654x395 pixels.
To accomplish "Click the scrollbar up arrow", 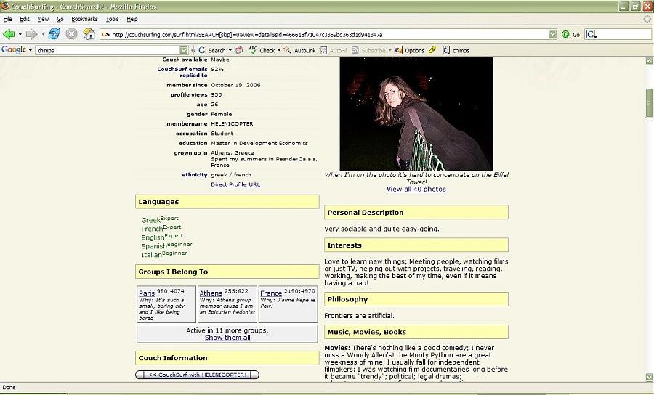I will click(649, 61).
